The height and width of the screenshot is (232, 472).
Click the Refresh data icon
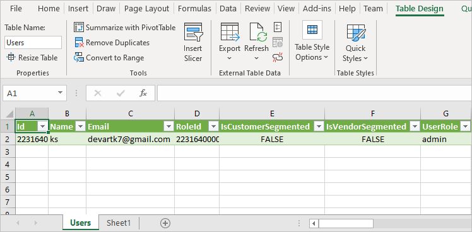[x=258, y=32]
